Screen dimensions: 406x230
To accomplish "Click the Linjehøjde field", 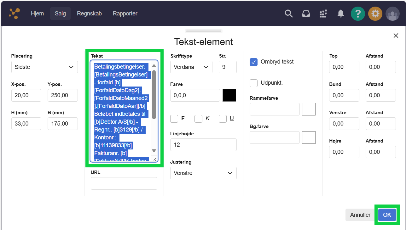I will (x=203, y=145).
